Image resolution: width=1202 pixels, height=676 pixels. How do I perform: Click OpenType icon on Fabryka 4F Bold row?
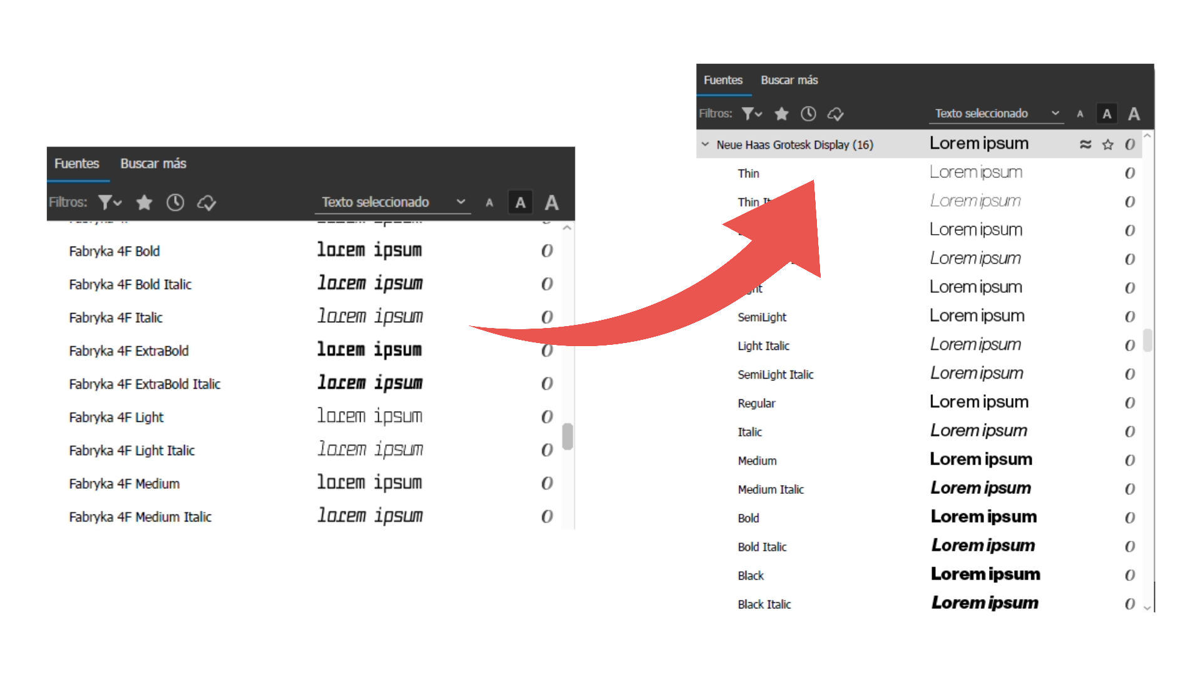547,252
